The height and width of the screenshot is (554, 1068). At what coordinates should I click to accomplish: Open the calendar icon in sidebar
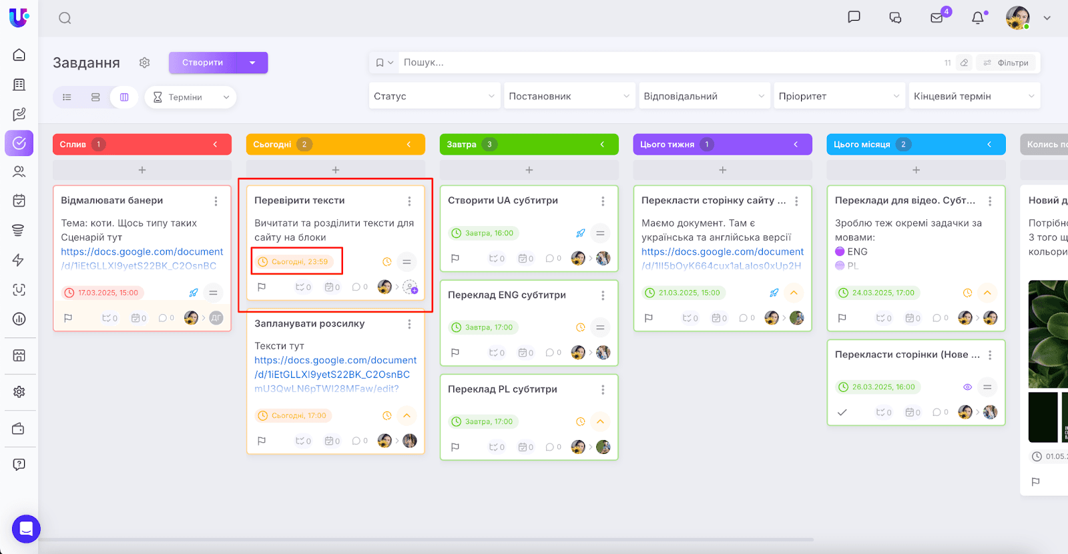19,201
